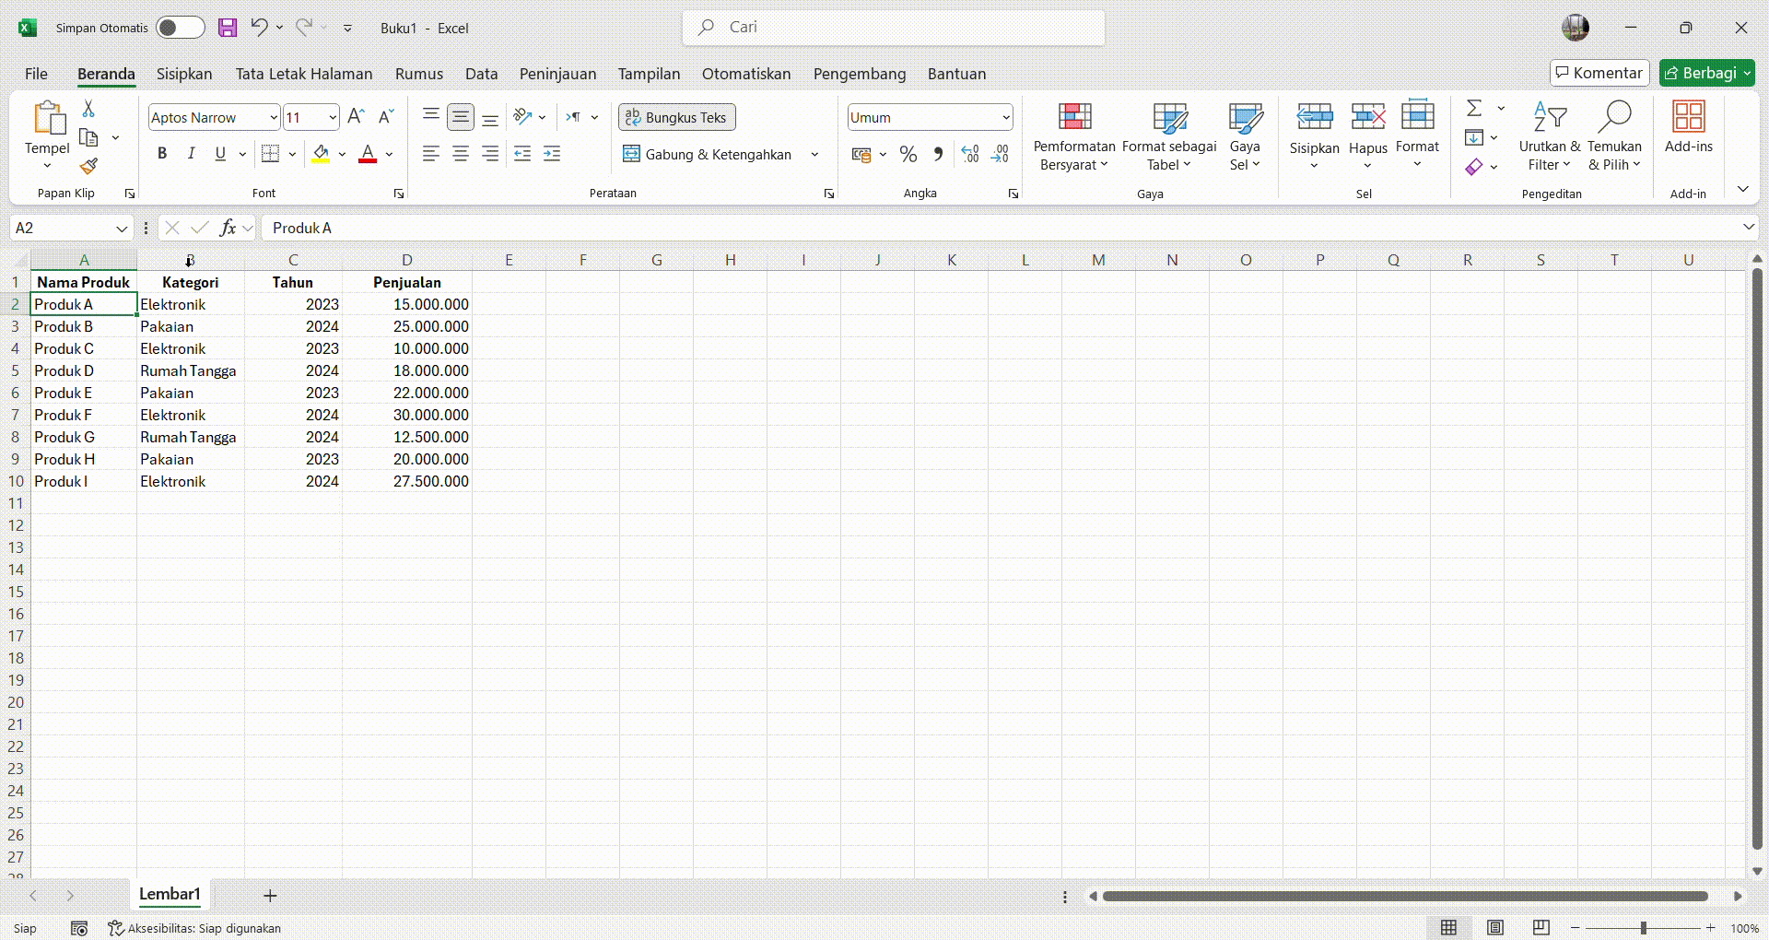Align text left
This screenshot has width=1769, height=940.
[x=430, y=154]
